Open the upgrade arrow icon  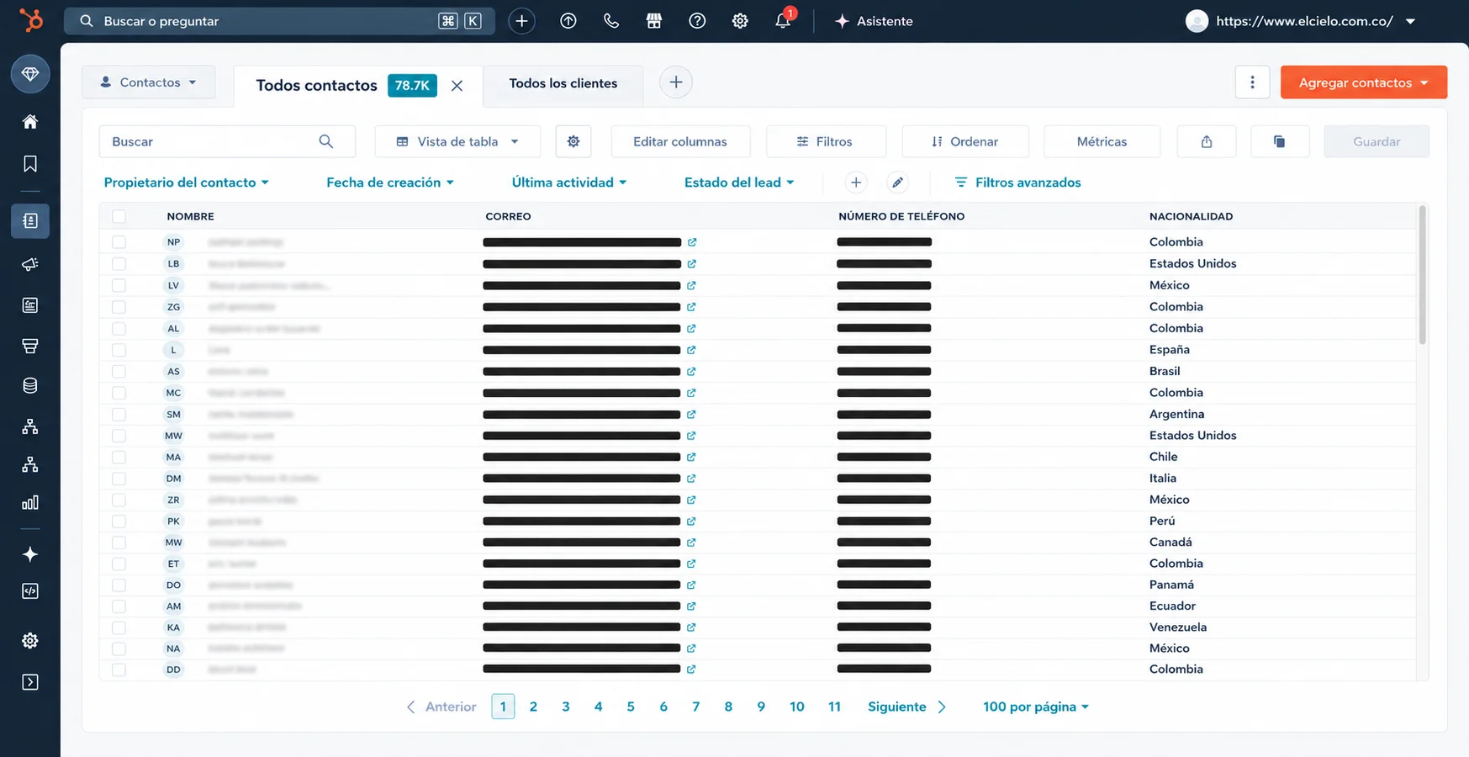pos(568,21)
